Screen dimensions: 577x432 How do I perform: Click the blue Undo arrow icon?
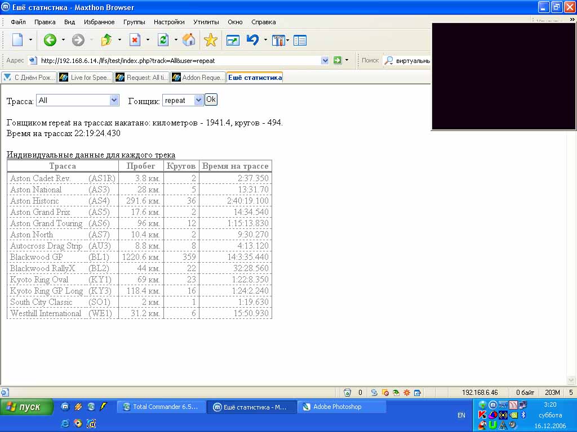point(252,40)
